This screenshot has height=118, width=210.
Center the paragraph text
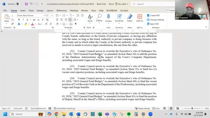click(61, 20)
